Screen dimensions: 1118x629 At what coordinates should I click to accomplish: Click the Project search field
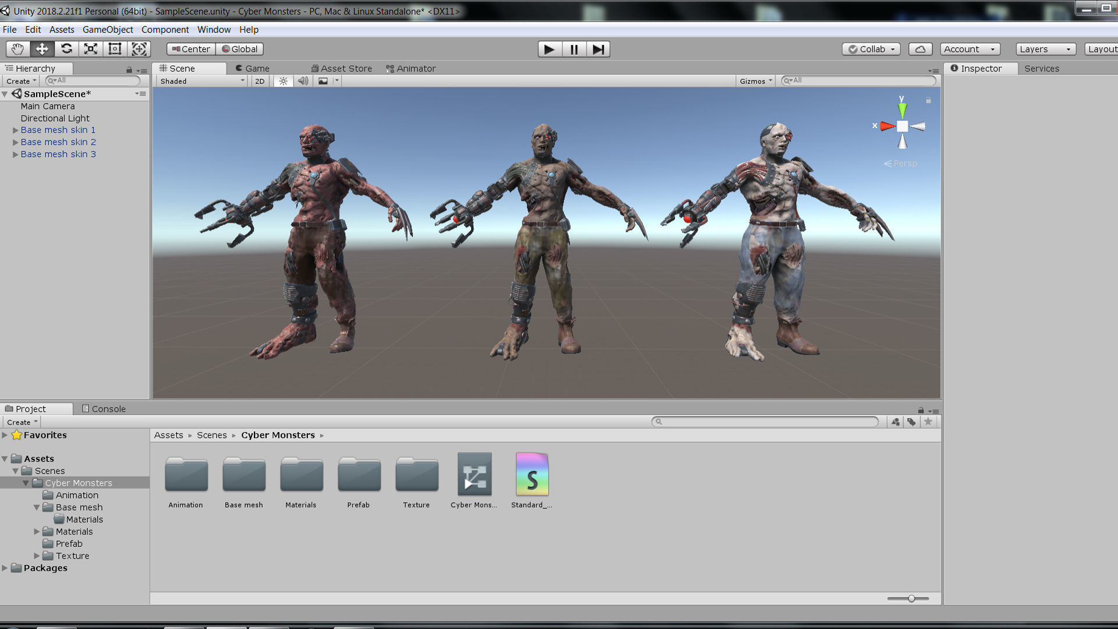point(765,422)
